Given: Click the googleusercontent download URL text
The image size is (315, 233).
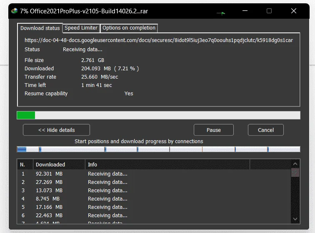Looking at the screenshot, I should pos(159,40).
